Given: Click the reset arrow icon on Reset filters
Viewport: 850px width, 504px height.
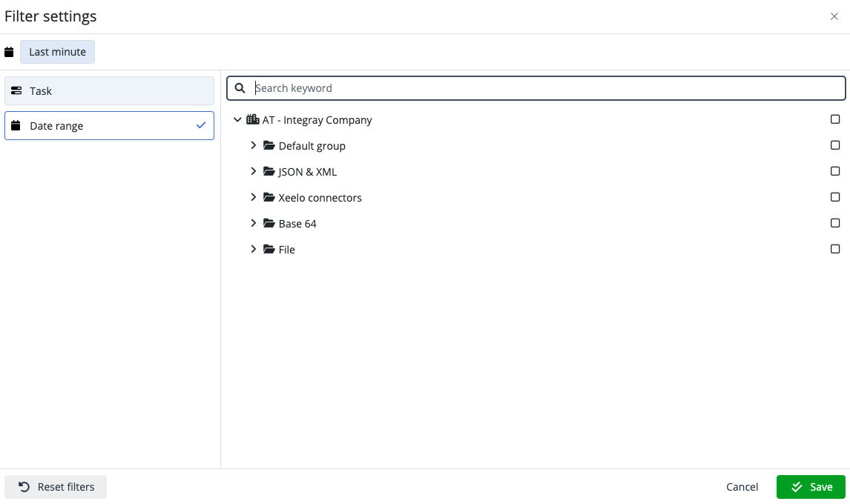Looking at the screenshot, I should [x=22, y=486].
